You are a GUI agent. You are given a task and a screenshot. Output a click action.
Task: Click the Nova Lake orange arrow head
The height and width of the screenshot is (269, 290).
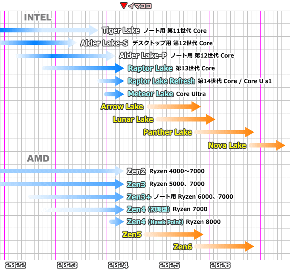(x=281, y=145)
